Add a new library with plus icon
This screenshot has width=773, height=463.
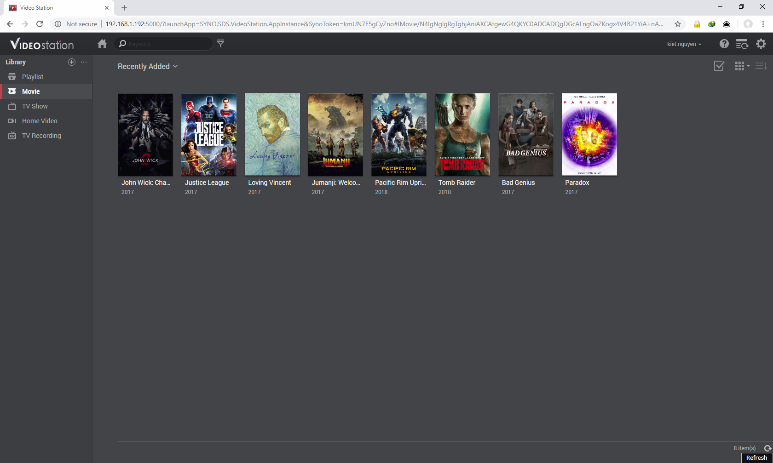[72, 62]
